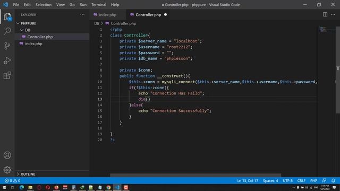Collapse the DB folder in explorer
340x191 pixels.
tap(22, 30)
